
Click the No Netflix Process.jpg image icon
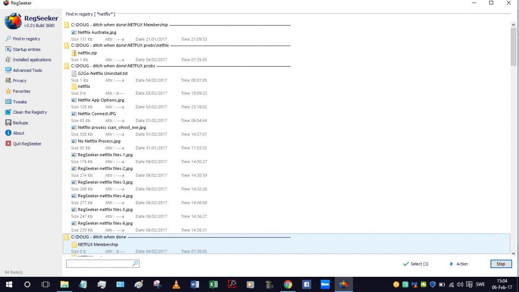point(74,141)
